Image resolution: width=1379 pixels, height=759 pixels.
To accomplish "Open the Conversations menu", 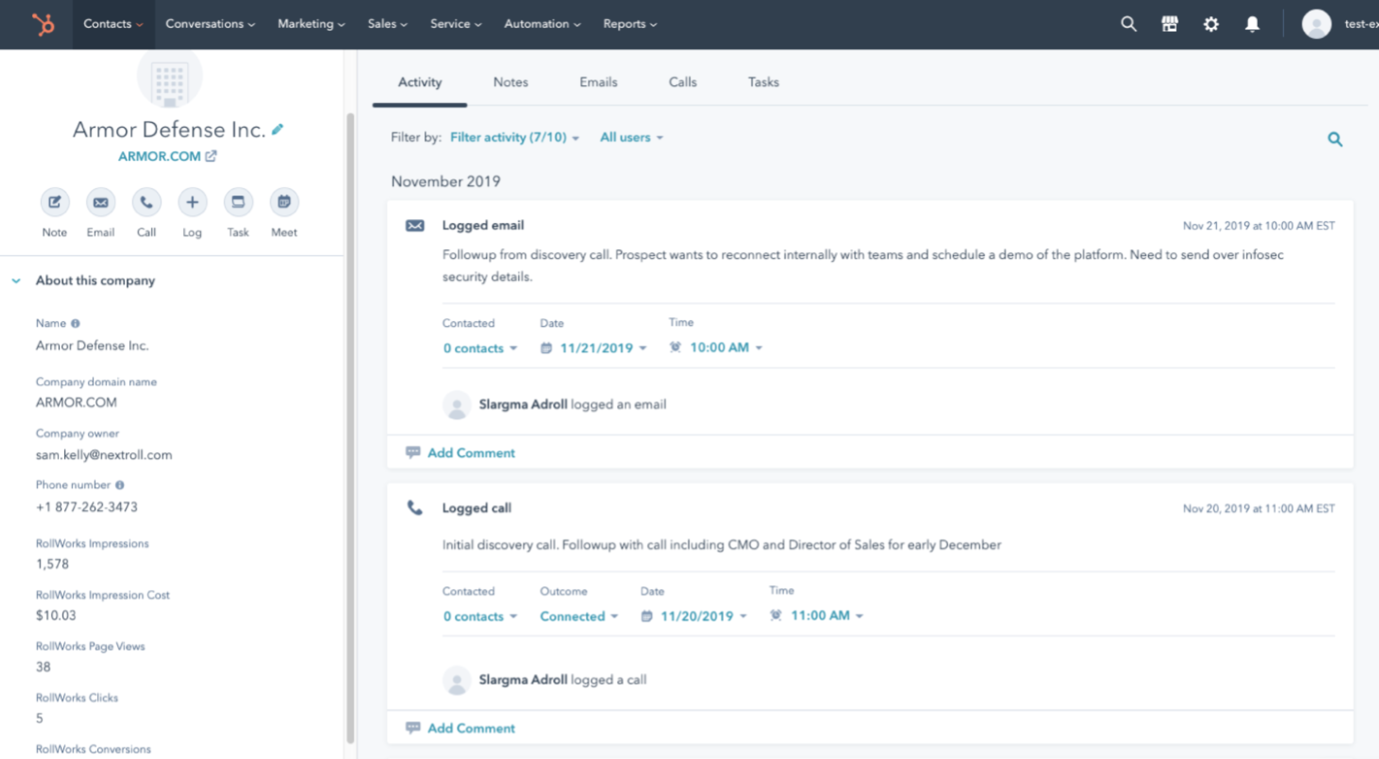I will click(x=210, y=24).
